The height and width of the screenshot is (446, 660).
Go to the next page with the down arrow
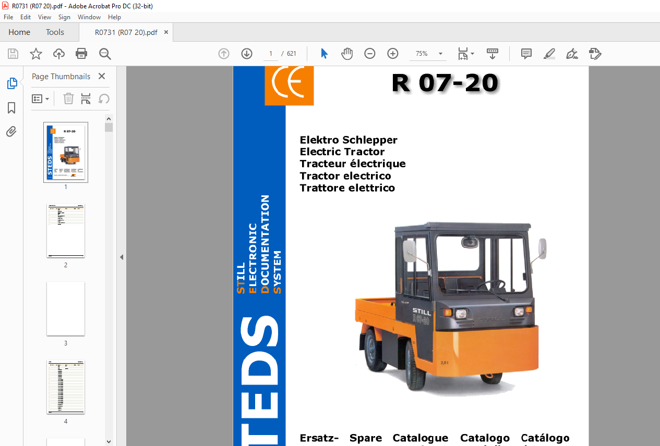tap(247, 54)
